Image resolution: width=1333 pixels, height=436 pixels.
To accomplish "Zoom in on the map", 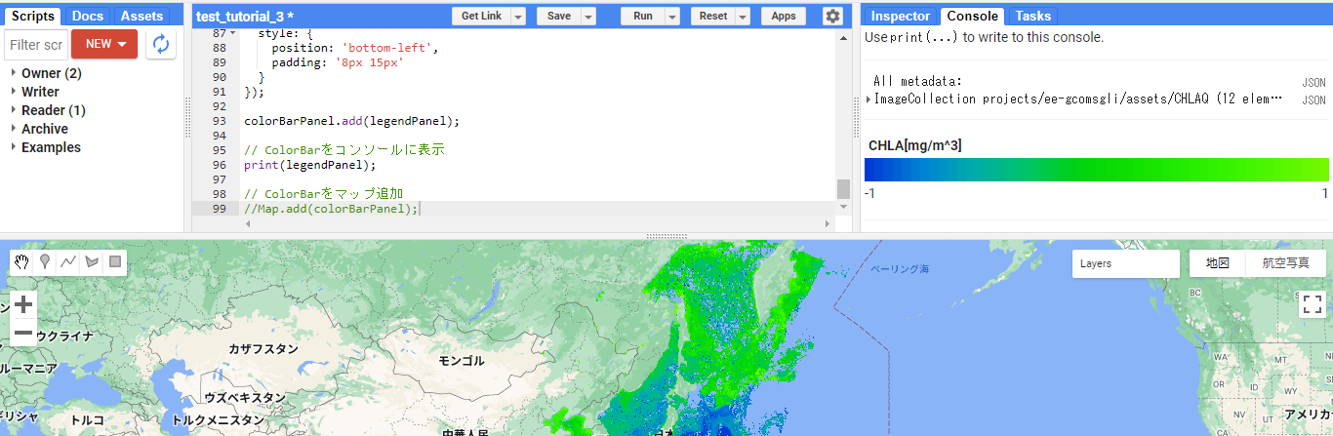I will pyautogui.click(x=23, y=305).
